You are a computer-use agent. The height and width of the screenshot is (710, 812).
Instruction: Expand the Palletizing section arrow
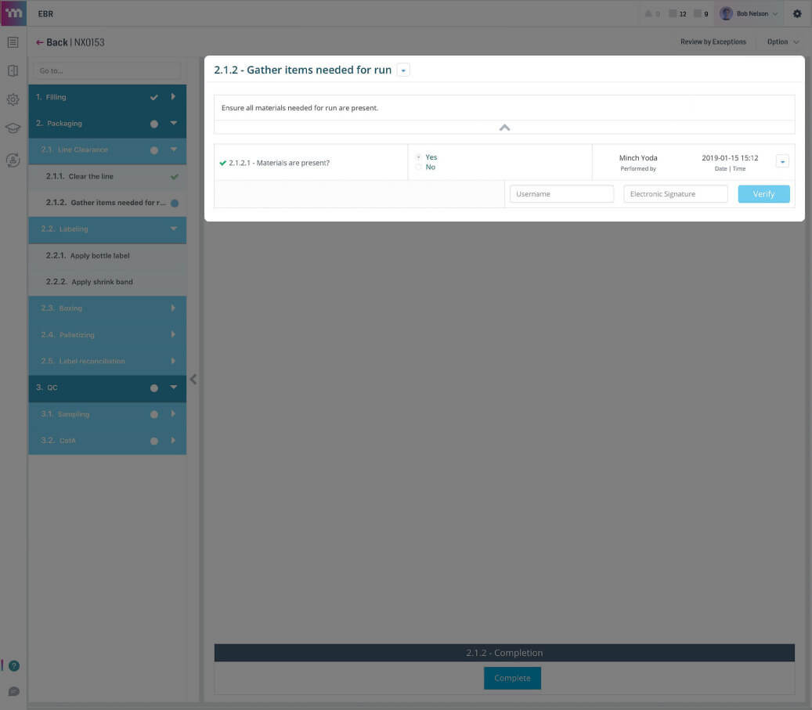pos(173,334)
